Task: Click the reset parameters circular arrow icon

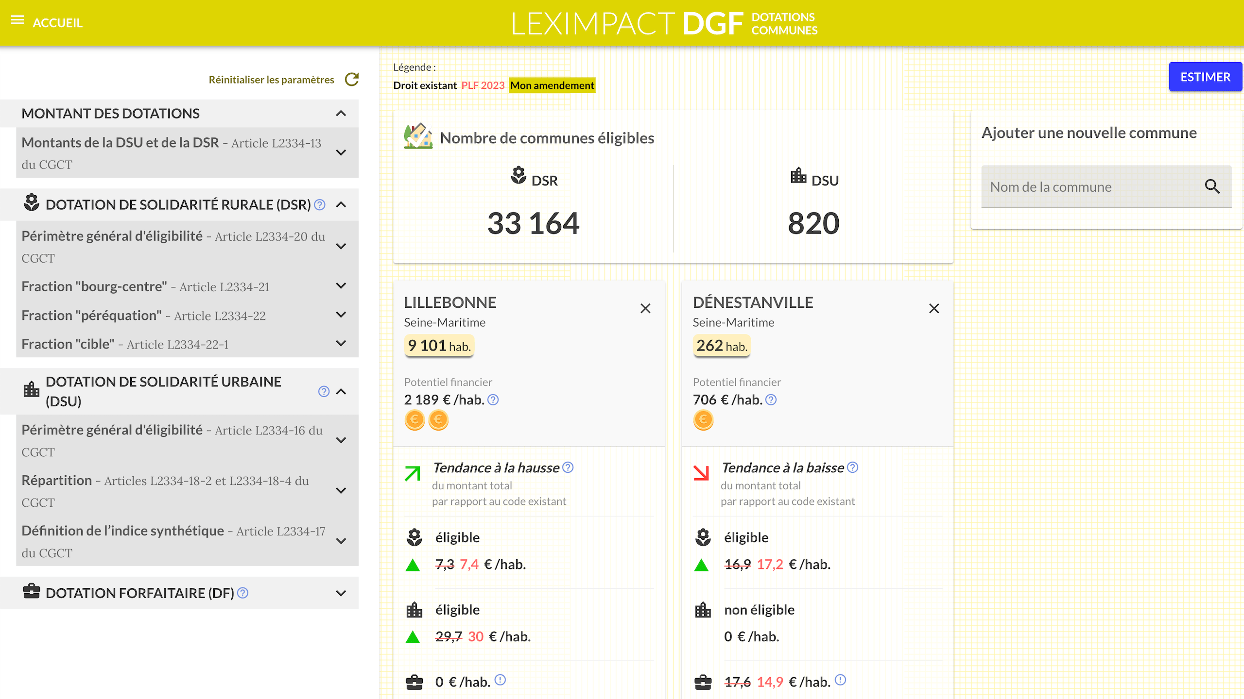Action: point(351,79)
